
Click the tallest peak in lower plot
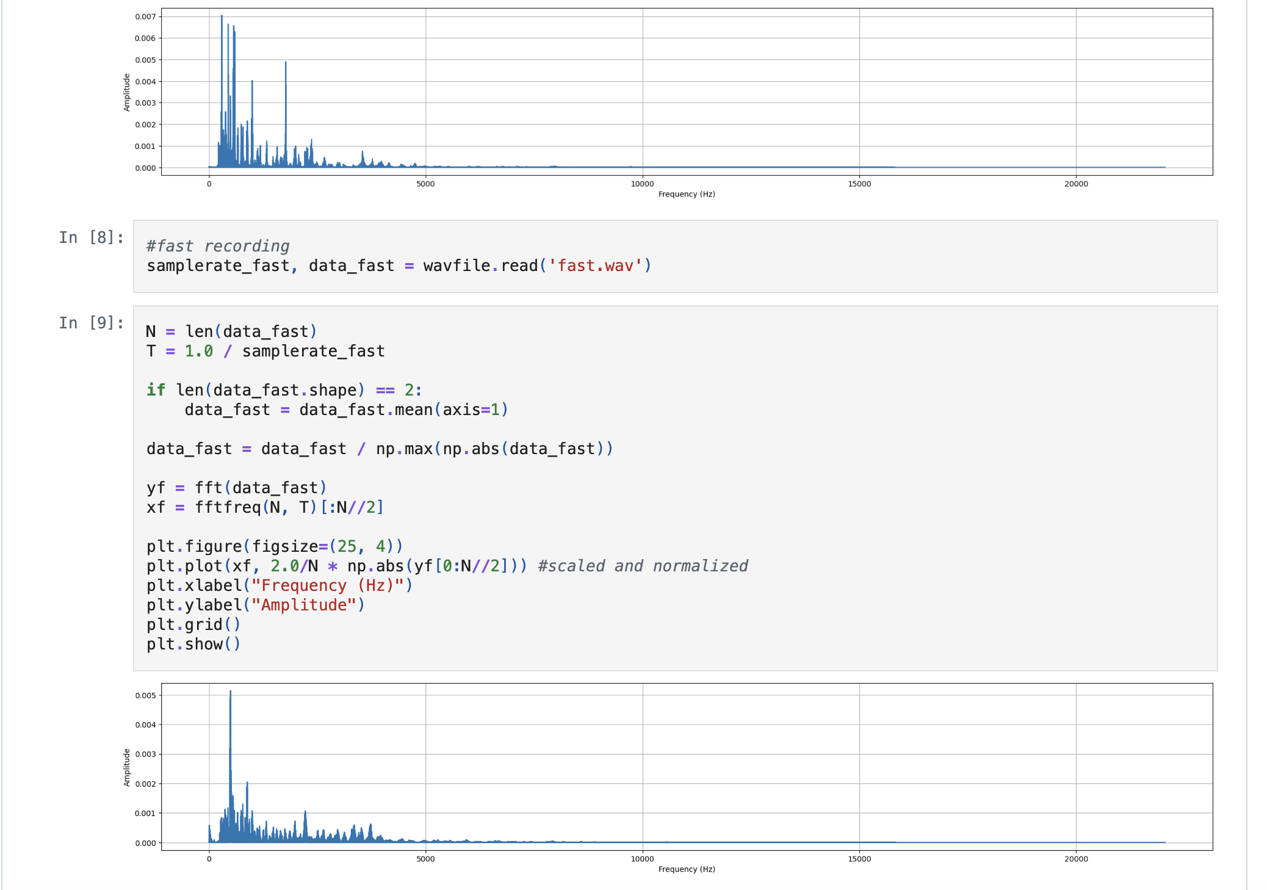pyautogui.click(x=230, y=693)
